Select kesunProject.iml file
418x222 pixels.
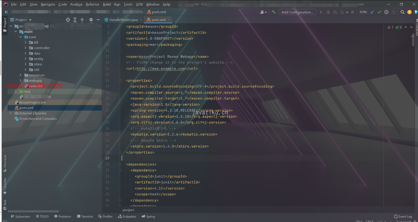(32, 102)
